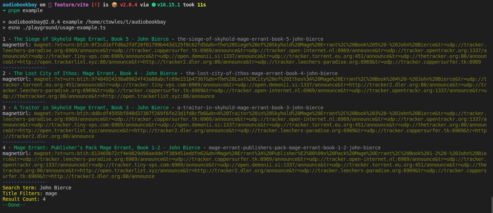Click the 'Result Count: 4' line
The width and height of the screenshot is (493, 213).
pos(24,199)
